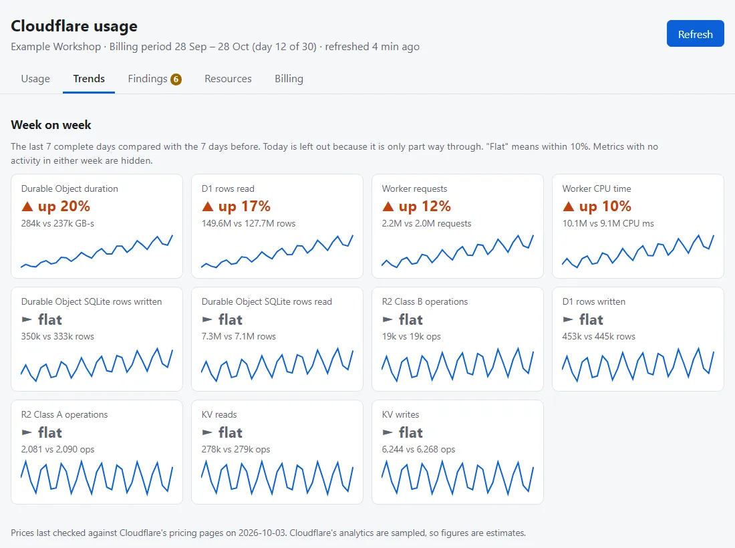735x548 pixels.
Task: Click the KV reads sparkline chart
Action: pos(277,477)
